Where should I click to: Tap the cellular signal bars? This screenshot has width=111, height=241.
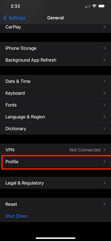point(88,6)
